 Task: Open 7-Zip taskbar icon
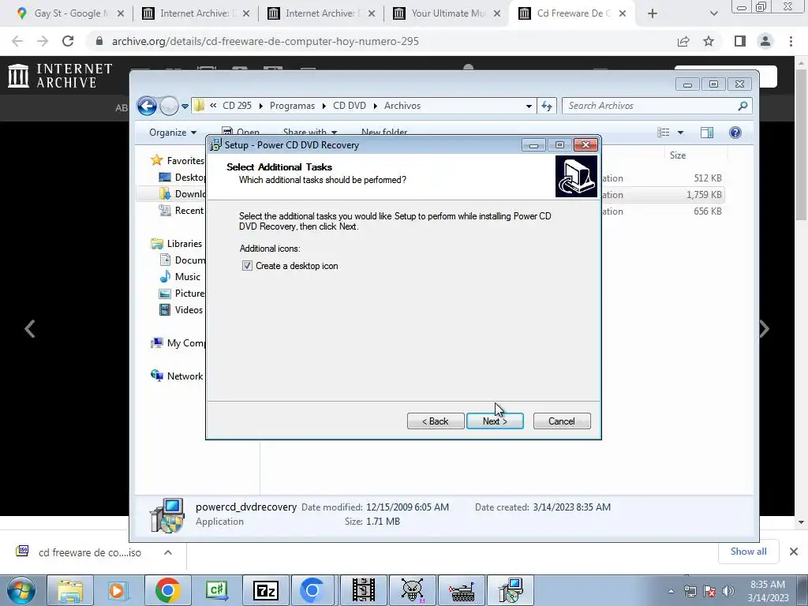[266, 590]
